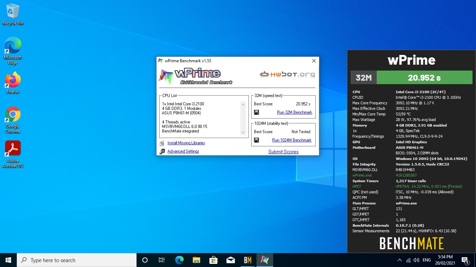Click the wPrime title bar app icon
The height and width of the screenshot is (267, 476).
(160, 61)
